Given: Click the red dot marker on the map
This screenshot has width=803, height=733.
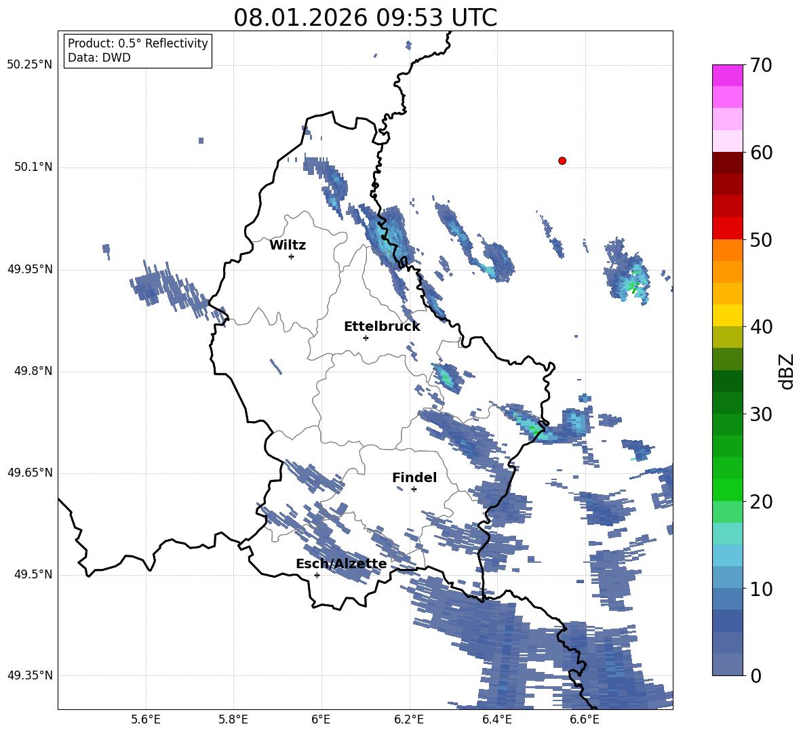Looking at the screenshot, I should pyautogui.click(x=562, y=161).
